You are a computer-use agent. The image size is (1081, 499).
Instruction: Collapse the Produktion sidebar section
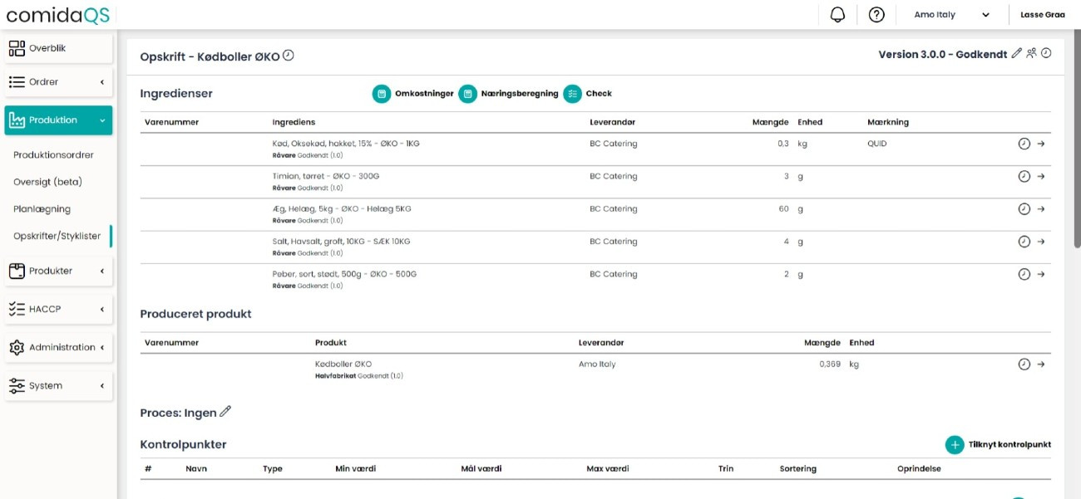[57, 120]
